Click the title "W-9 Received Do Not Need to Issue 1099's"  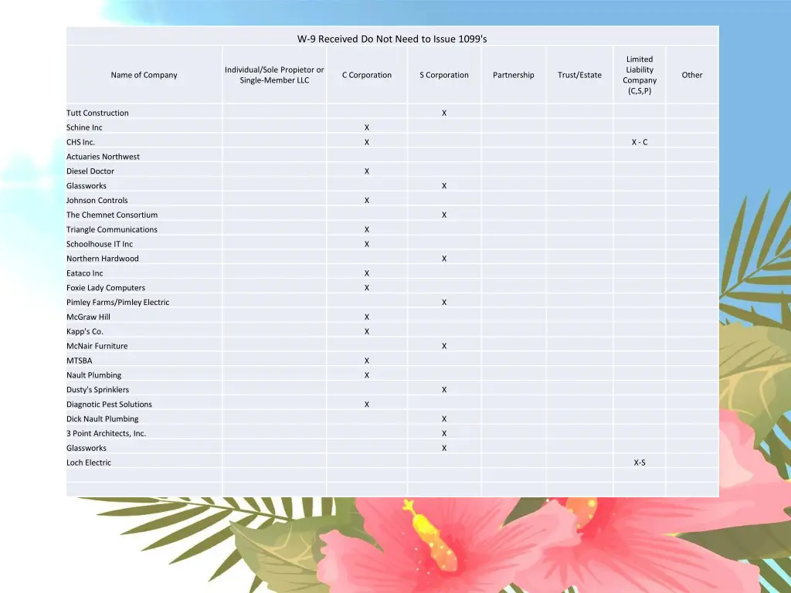click(392, 39)
